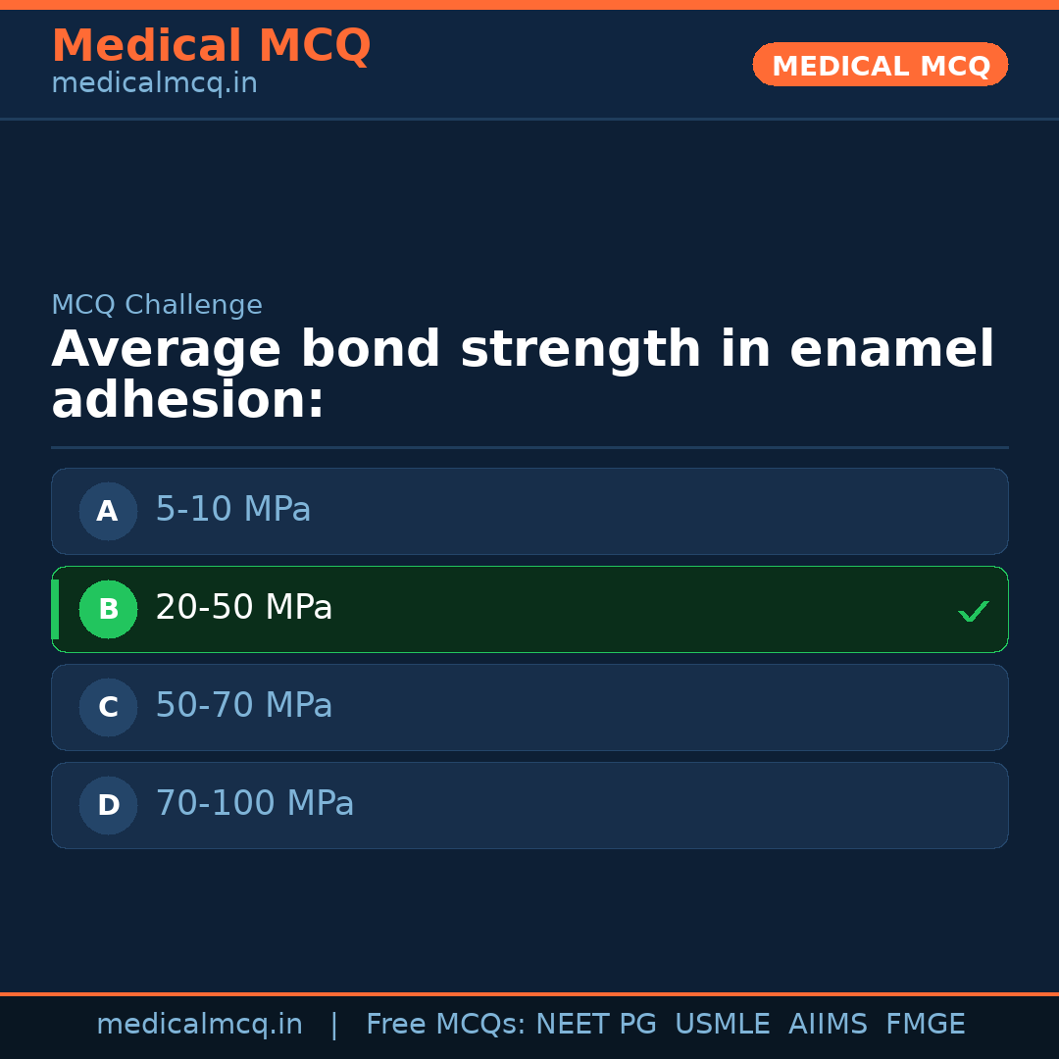Click FMGE in the footer

pyautogui.click(x=926, y=1025)
